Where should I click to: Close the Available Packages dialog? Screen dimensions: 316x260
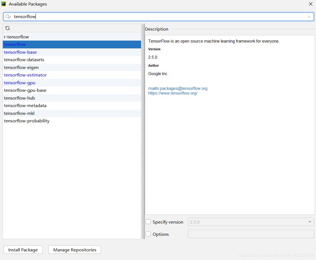(310, 4)
